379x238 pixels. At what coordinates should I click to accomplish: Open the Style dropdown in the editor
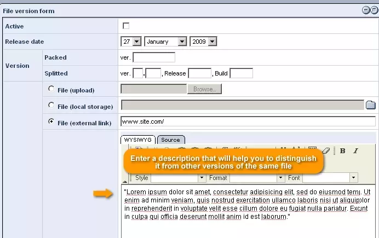click(178, 178)
